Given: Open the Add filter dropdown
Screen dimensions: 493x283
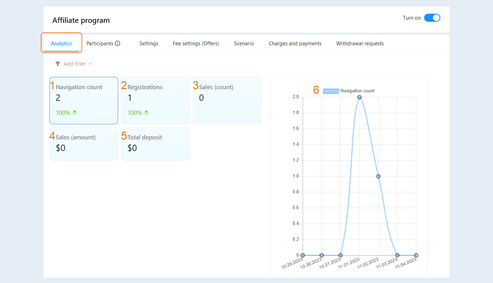Looking at the screenshot, I should click(x=74, y=64).
